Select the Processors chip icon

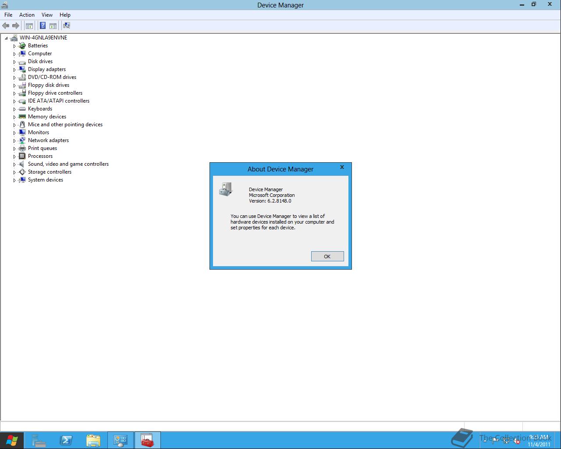pyautogui.click(x=22, y=156)
